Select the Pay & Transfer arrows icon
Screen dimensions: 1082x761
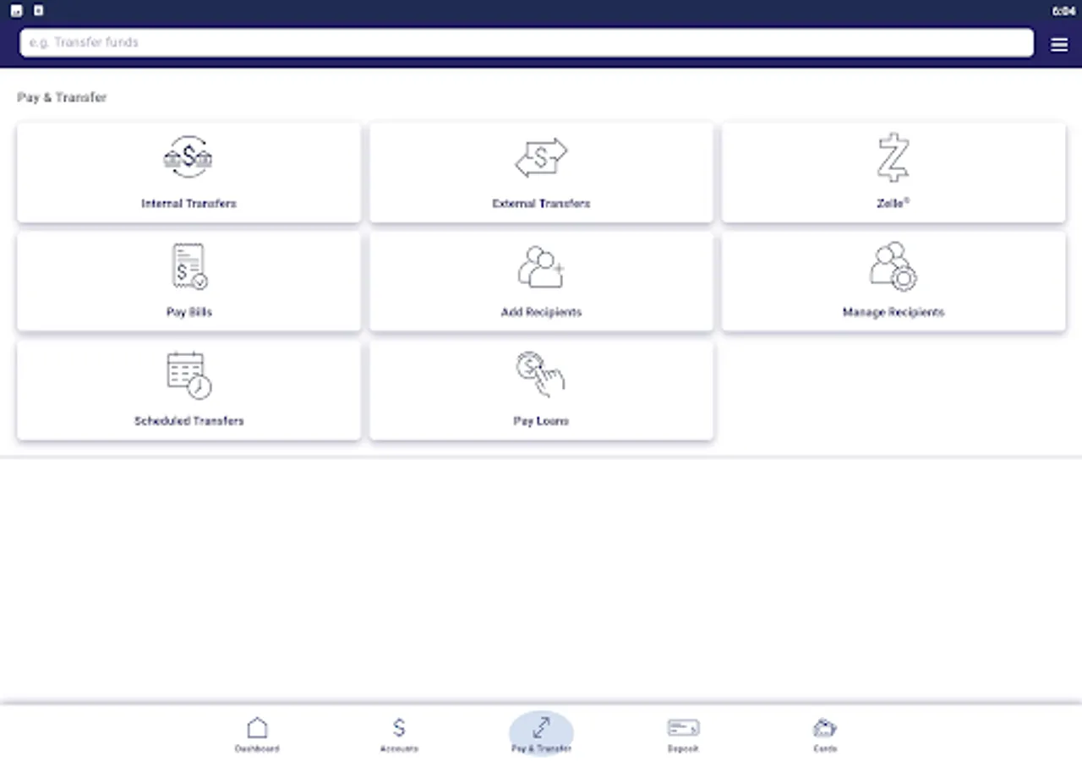click(x=541, y=727)
